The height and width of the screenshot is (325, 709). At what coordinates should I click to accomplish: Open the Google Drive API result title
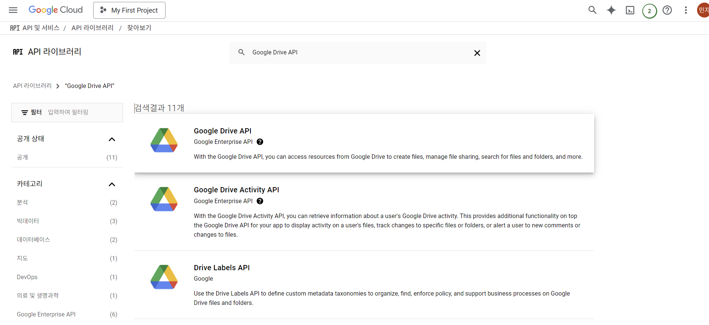tap(223, 131)
